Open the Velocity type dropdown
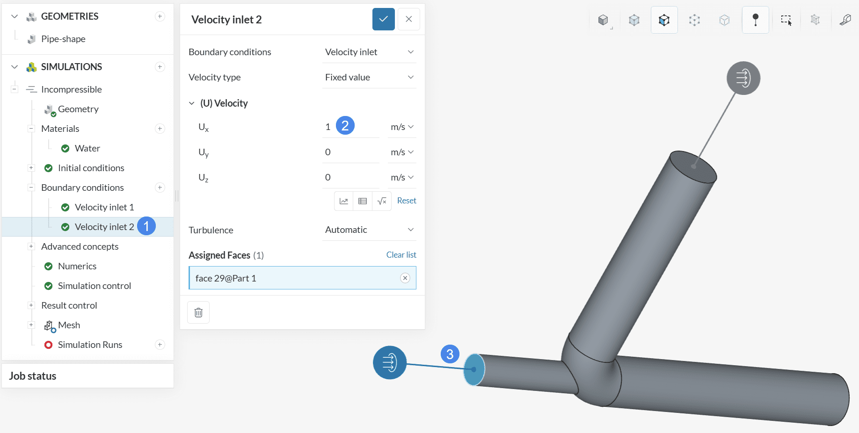859x433 pixels. [369, 77]
